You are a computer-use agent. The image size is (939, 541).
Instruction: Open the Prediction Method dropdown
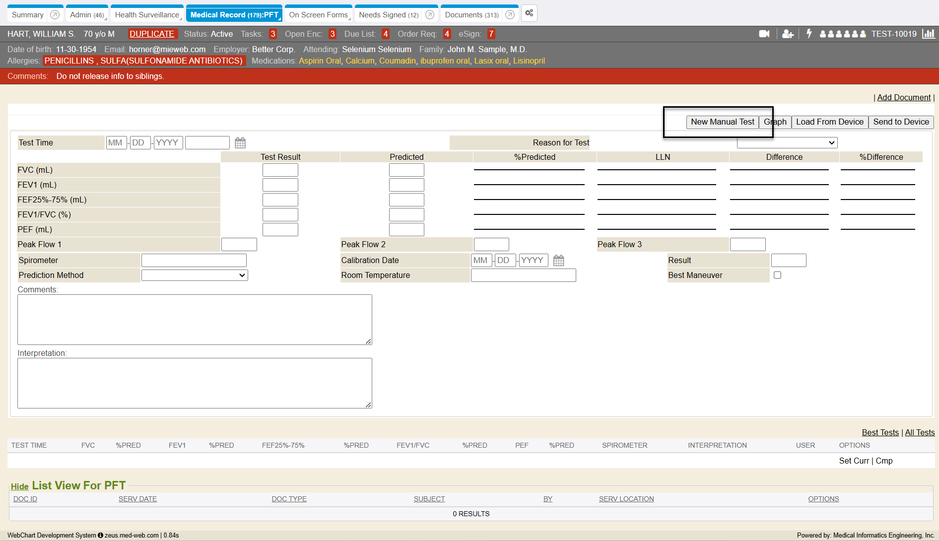pyautogui.click(x=195, y=275)
